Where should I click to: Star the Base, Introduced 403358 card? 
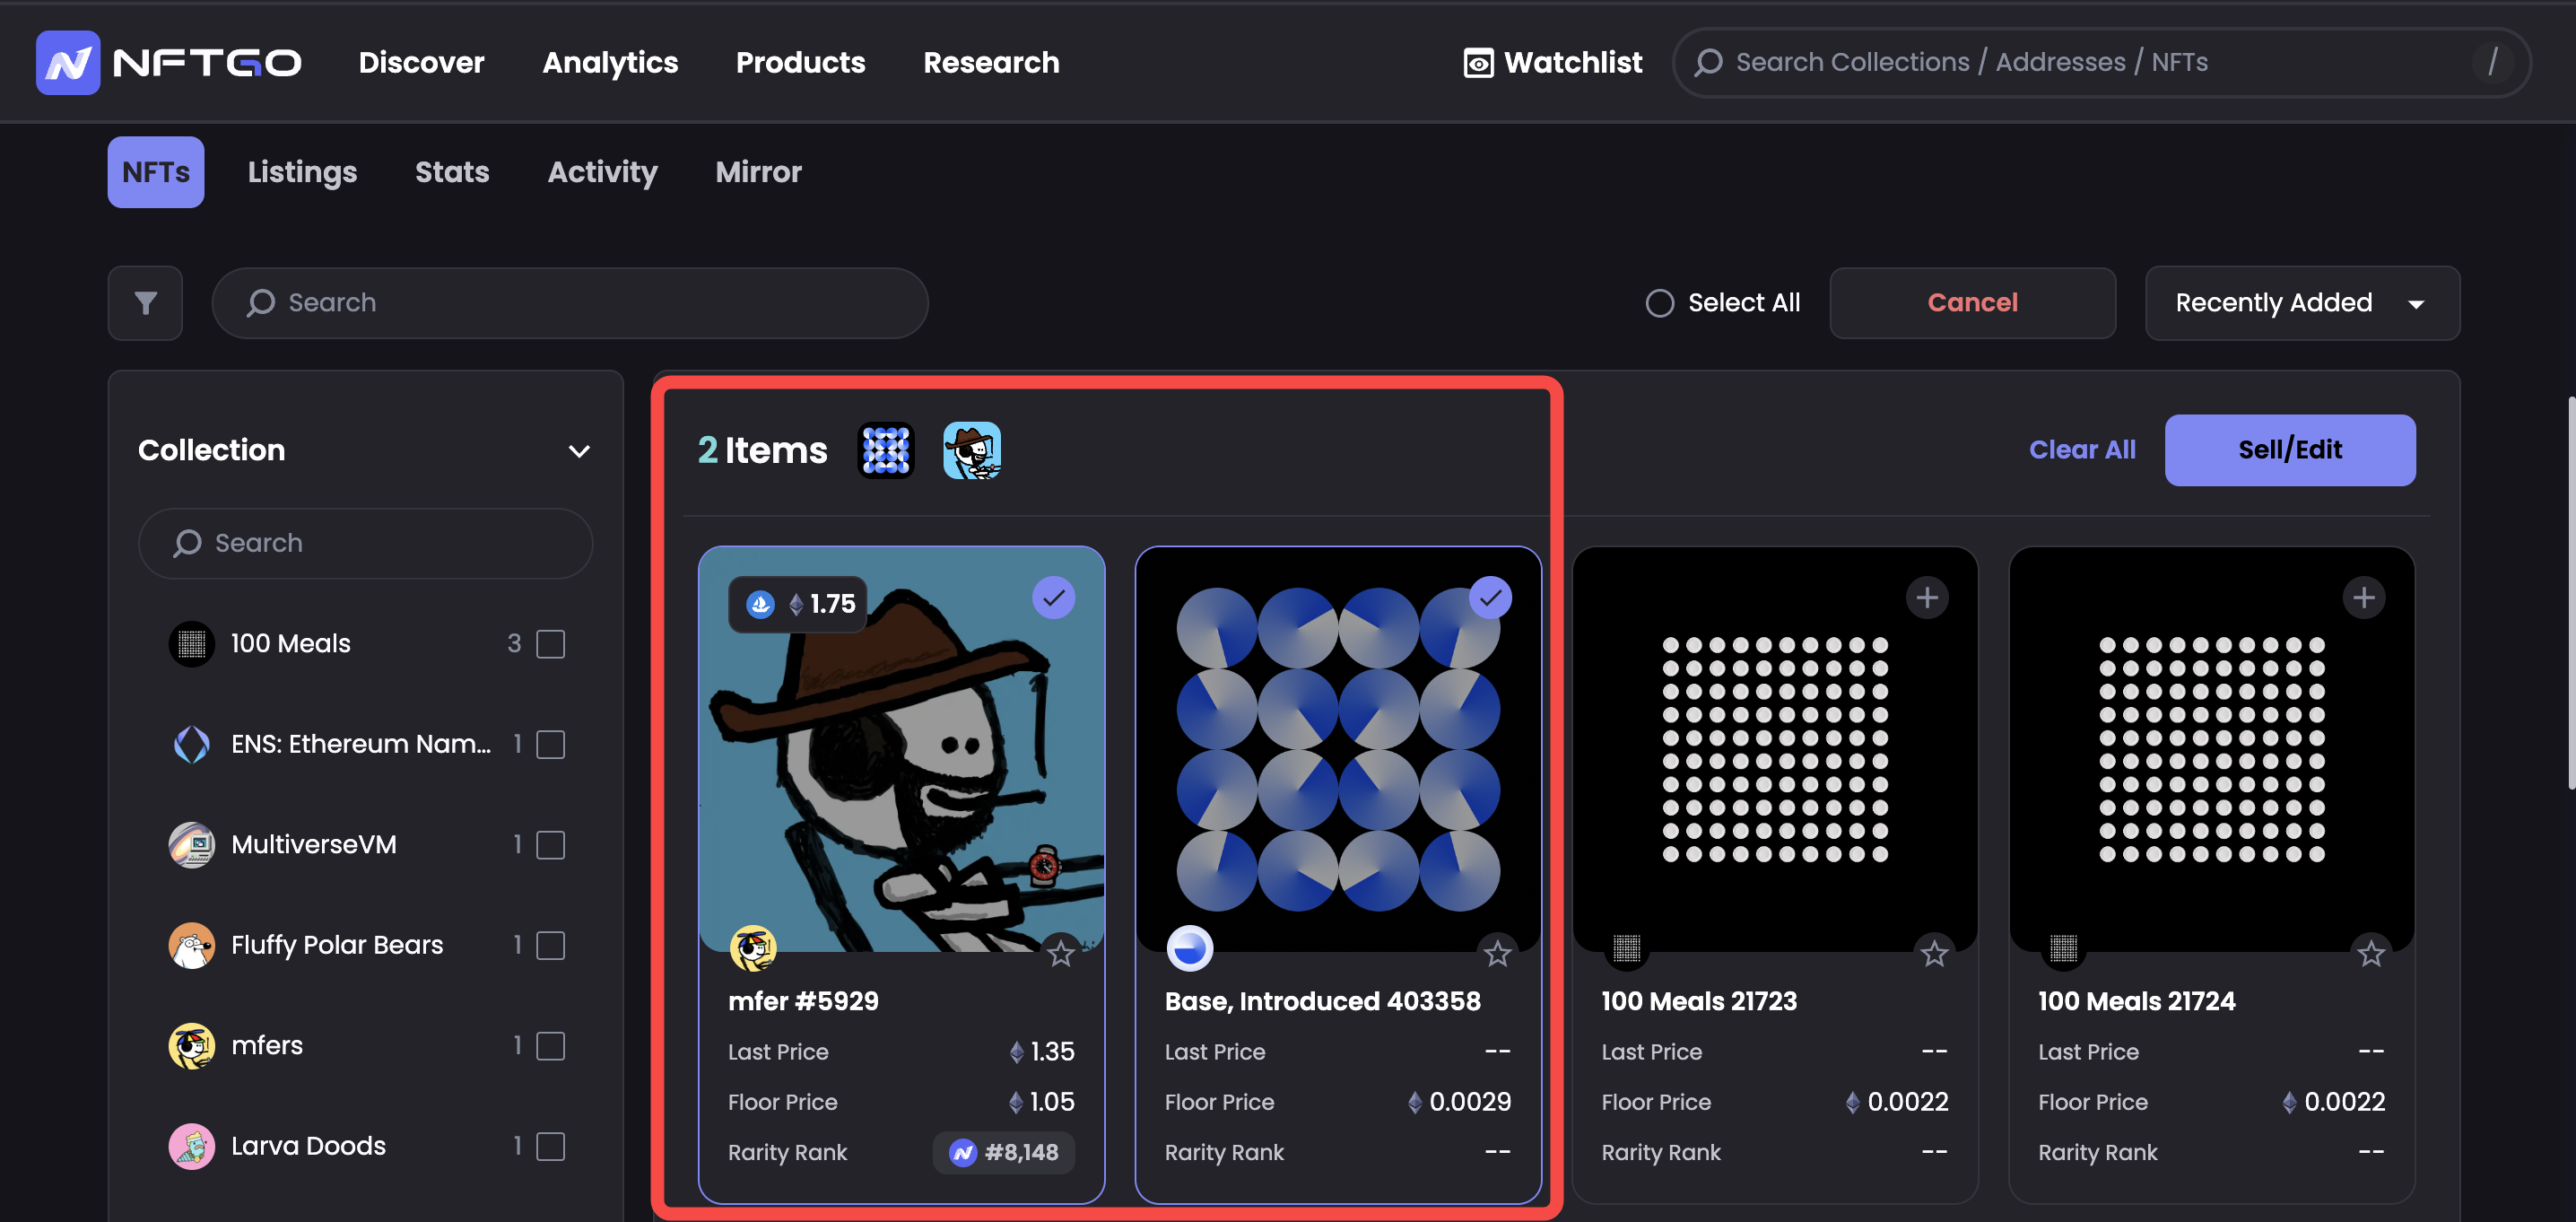point(1497,954)
